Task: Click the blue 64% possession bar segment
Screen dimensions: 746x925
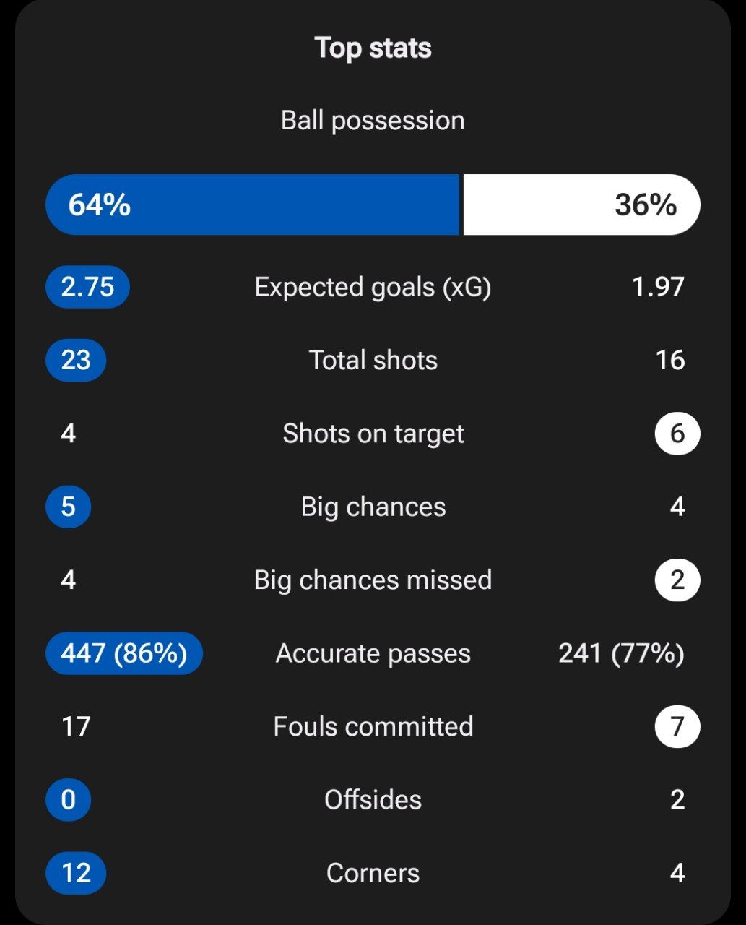Action: point(253,205)
